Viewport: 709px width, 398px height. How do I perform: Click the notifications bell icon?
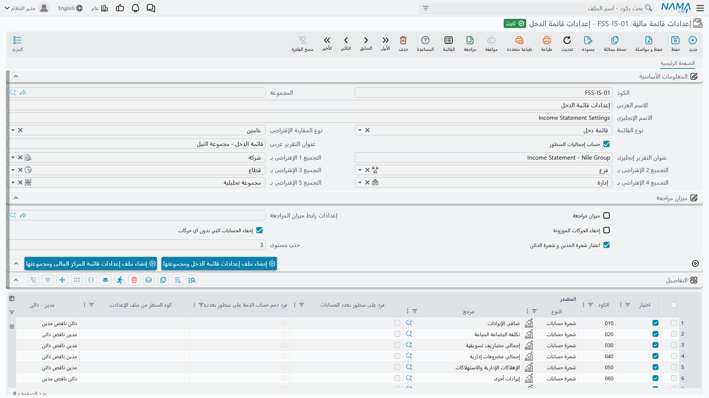coord(136,8)
